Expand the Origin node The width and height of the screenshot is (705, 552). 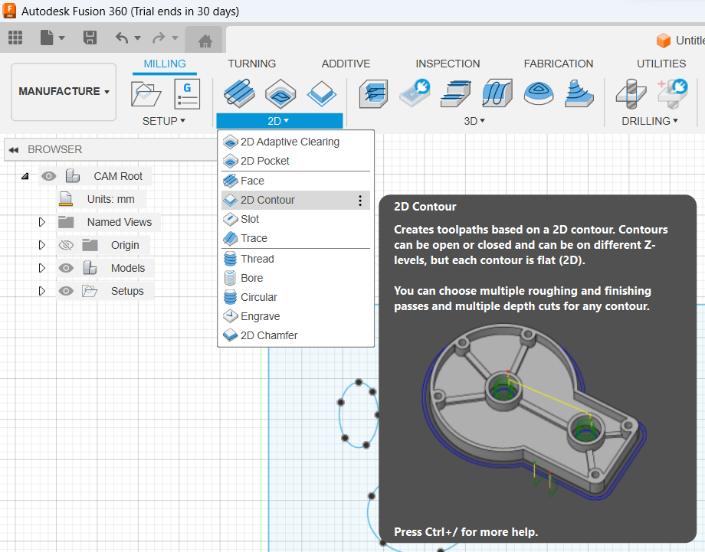click(42, 245)
